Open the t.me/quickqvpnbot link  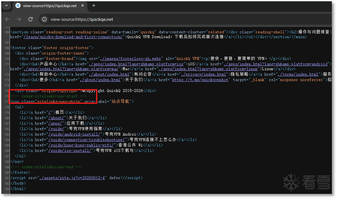click(x=200, y=80)
